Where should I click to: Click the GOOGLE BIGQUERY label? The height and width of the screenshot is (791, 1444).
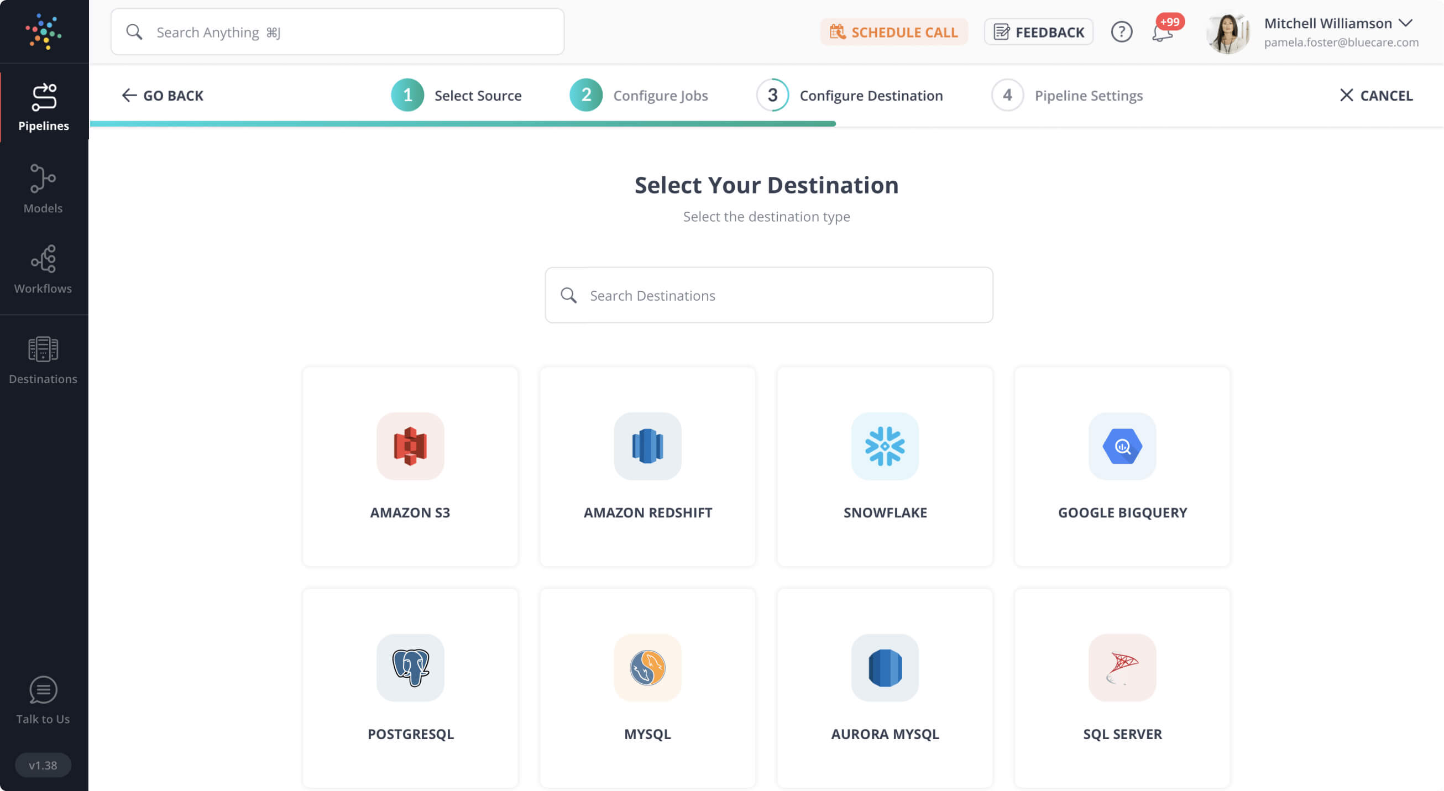pyautogui.click(x=1122, y=512)
